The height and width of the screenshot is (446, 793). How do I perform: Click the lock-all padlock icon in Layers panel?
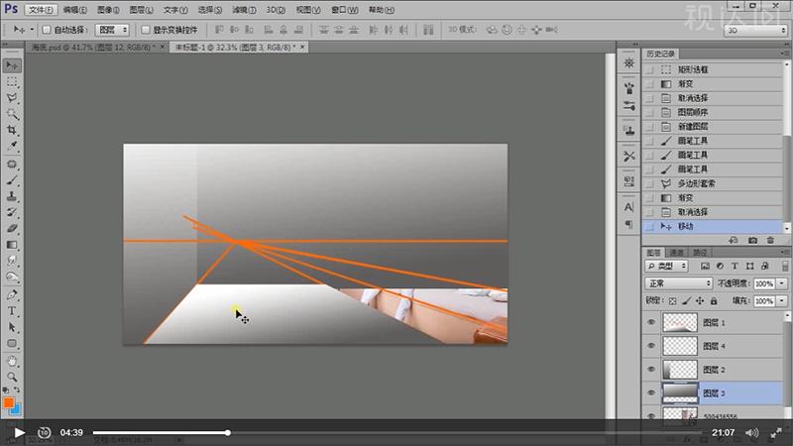coord(714,299)
